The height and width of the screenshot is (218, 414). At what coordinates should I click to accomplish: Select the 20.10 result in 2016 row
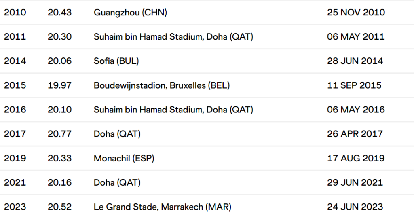59,110
